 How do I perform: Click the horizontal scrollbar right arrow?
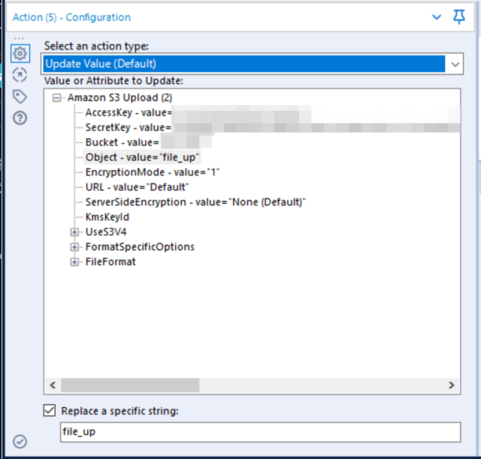(452, 385)
